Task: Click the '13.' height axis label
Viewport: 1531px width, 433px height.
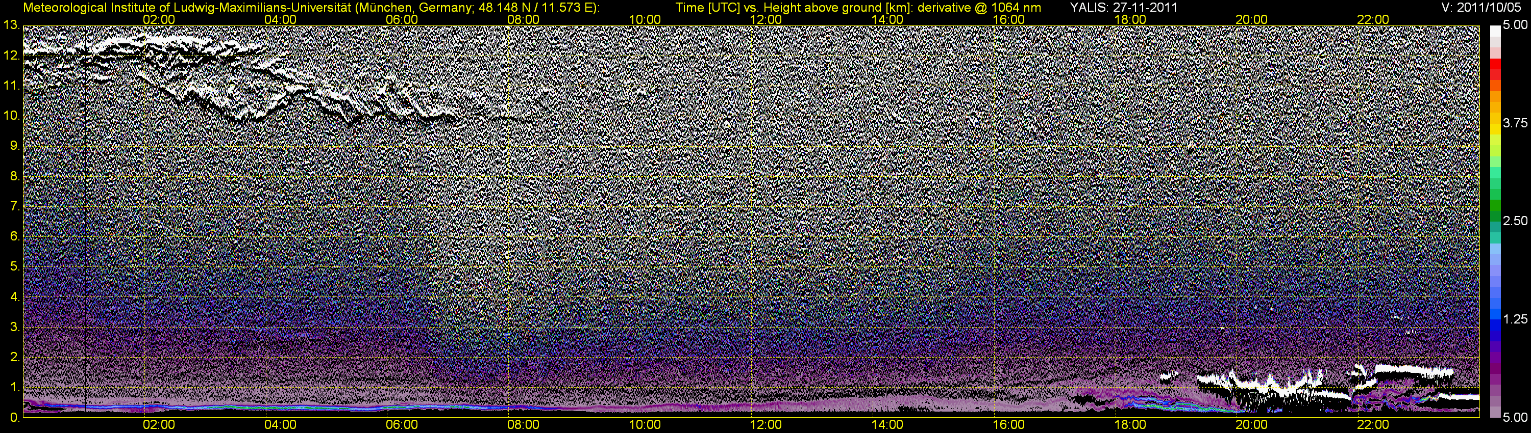Action: (x=11, y=25)
